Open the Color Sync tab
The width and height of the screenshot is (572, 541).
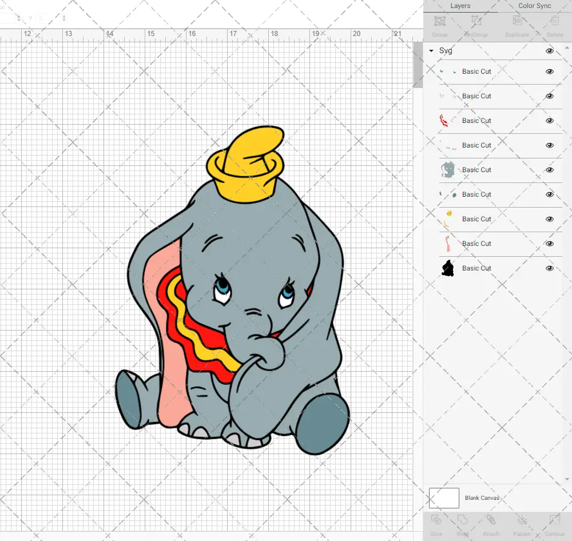click(x=534, y=6)
